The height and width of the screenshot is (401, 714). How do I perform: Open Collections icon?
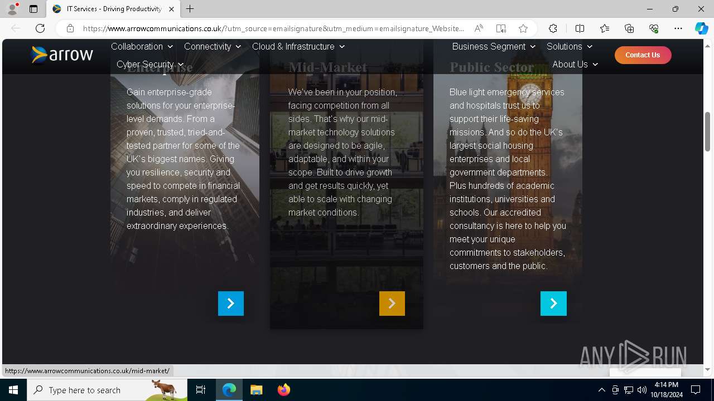[629, 28]
